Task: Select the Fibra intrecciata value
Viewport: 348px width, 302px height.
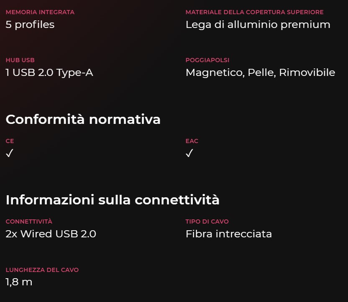Action: pos(229,234)
